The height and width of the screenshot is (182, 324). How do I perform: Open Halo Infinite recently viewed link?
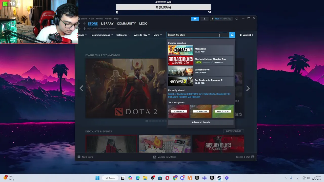coord(209,94)
